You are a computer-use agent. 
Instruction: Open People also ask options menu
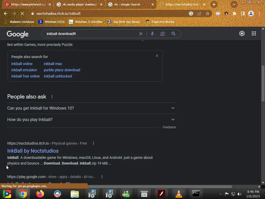pos(52,97)
